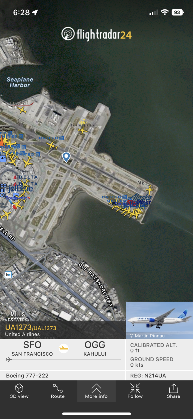Open the United 777 aircraft photo
The height and width of the screenshot is (419, 193).
pos(160,320)
